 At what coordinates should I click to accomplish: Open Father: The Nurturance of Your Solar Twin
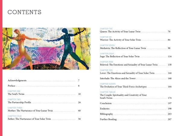coord(29,119)
